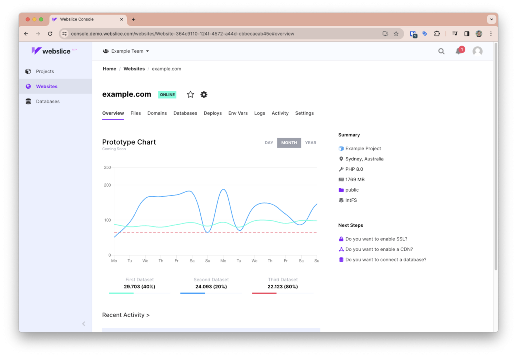The height and width of the screenshot is (357, 517).
Task: Switch to the Deploys tab
Action: [x=213, y=113]
